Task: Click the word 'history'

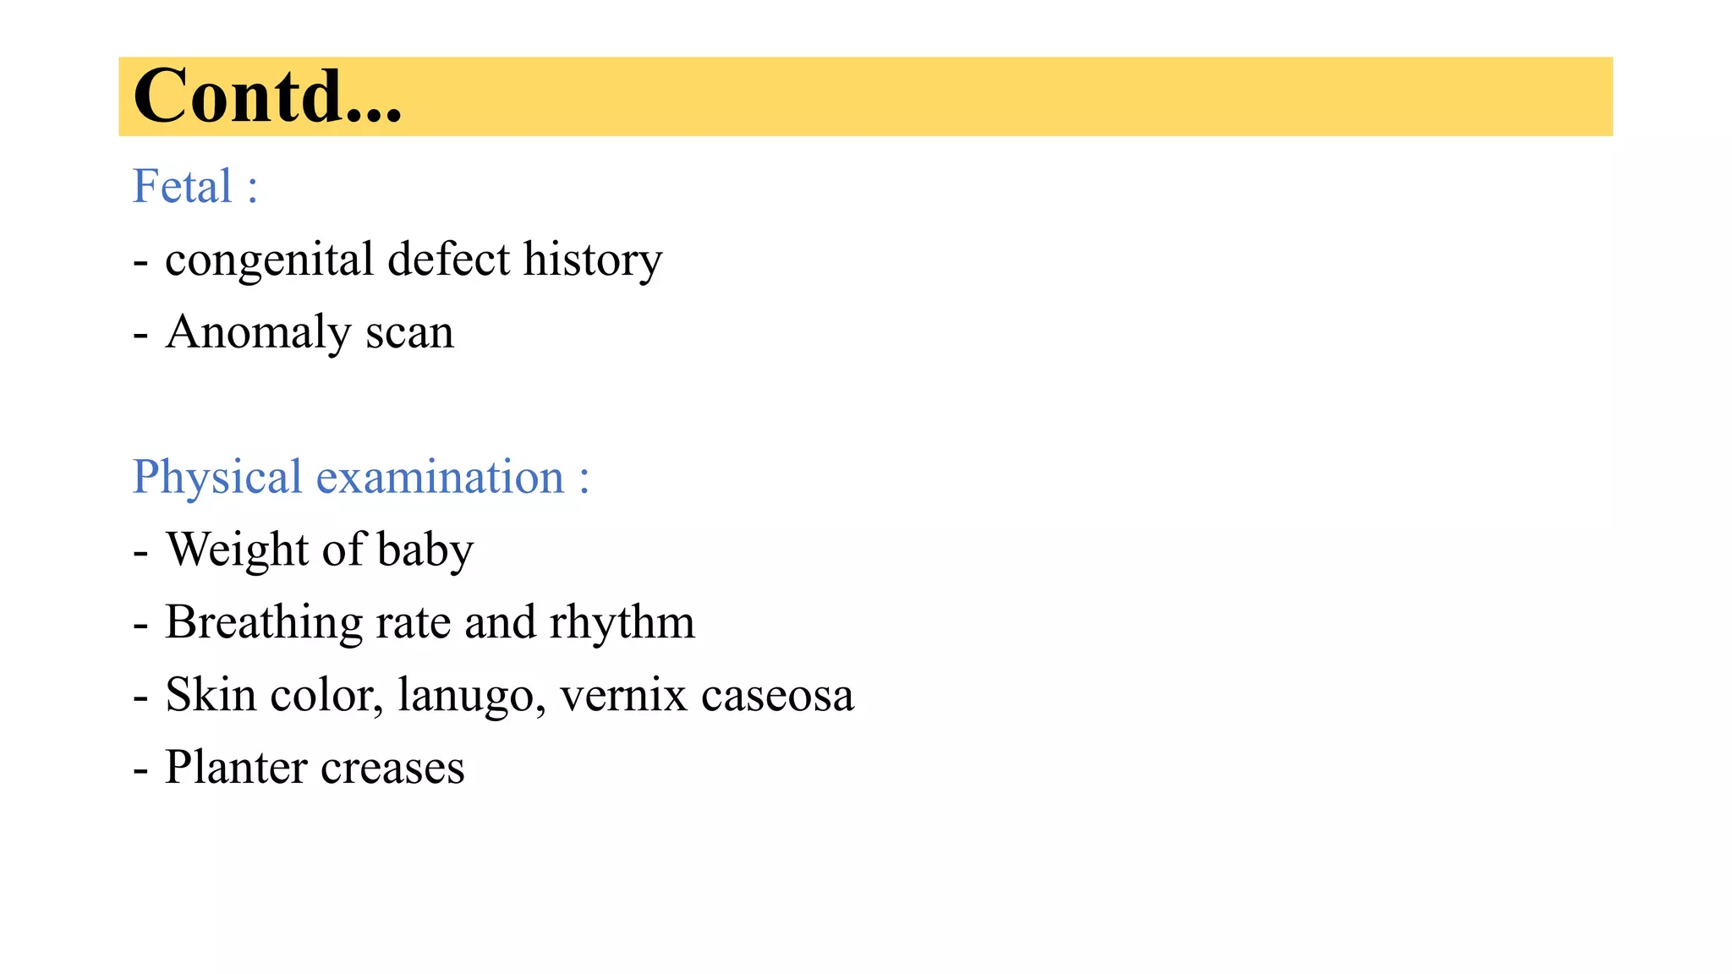Action: click(x=593, y=260)
